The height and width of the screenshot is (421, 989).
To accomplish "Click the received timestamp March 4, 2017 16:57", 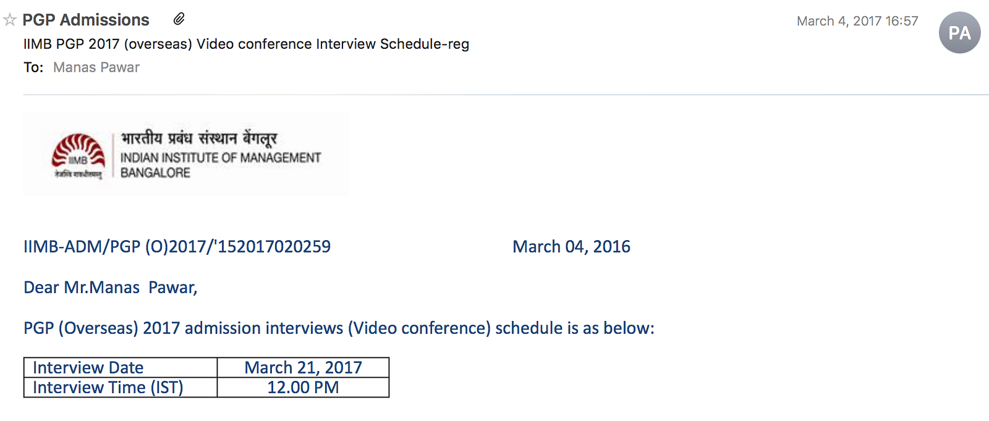I will pyautogui.click(x=857, y=21).
